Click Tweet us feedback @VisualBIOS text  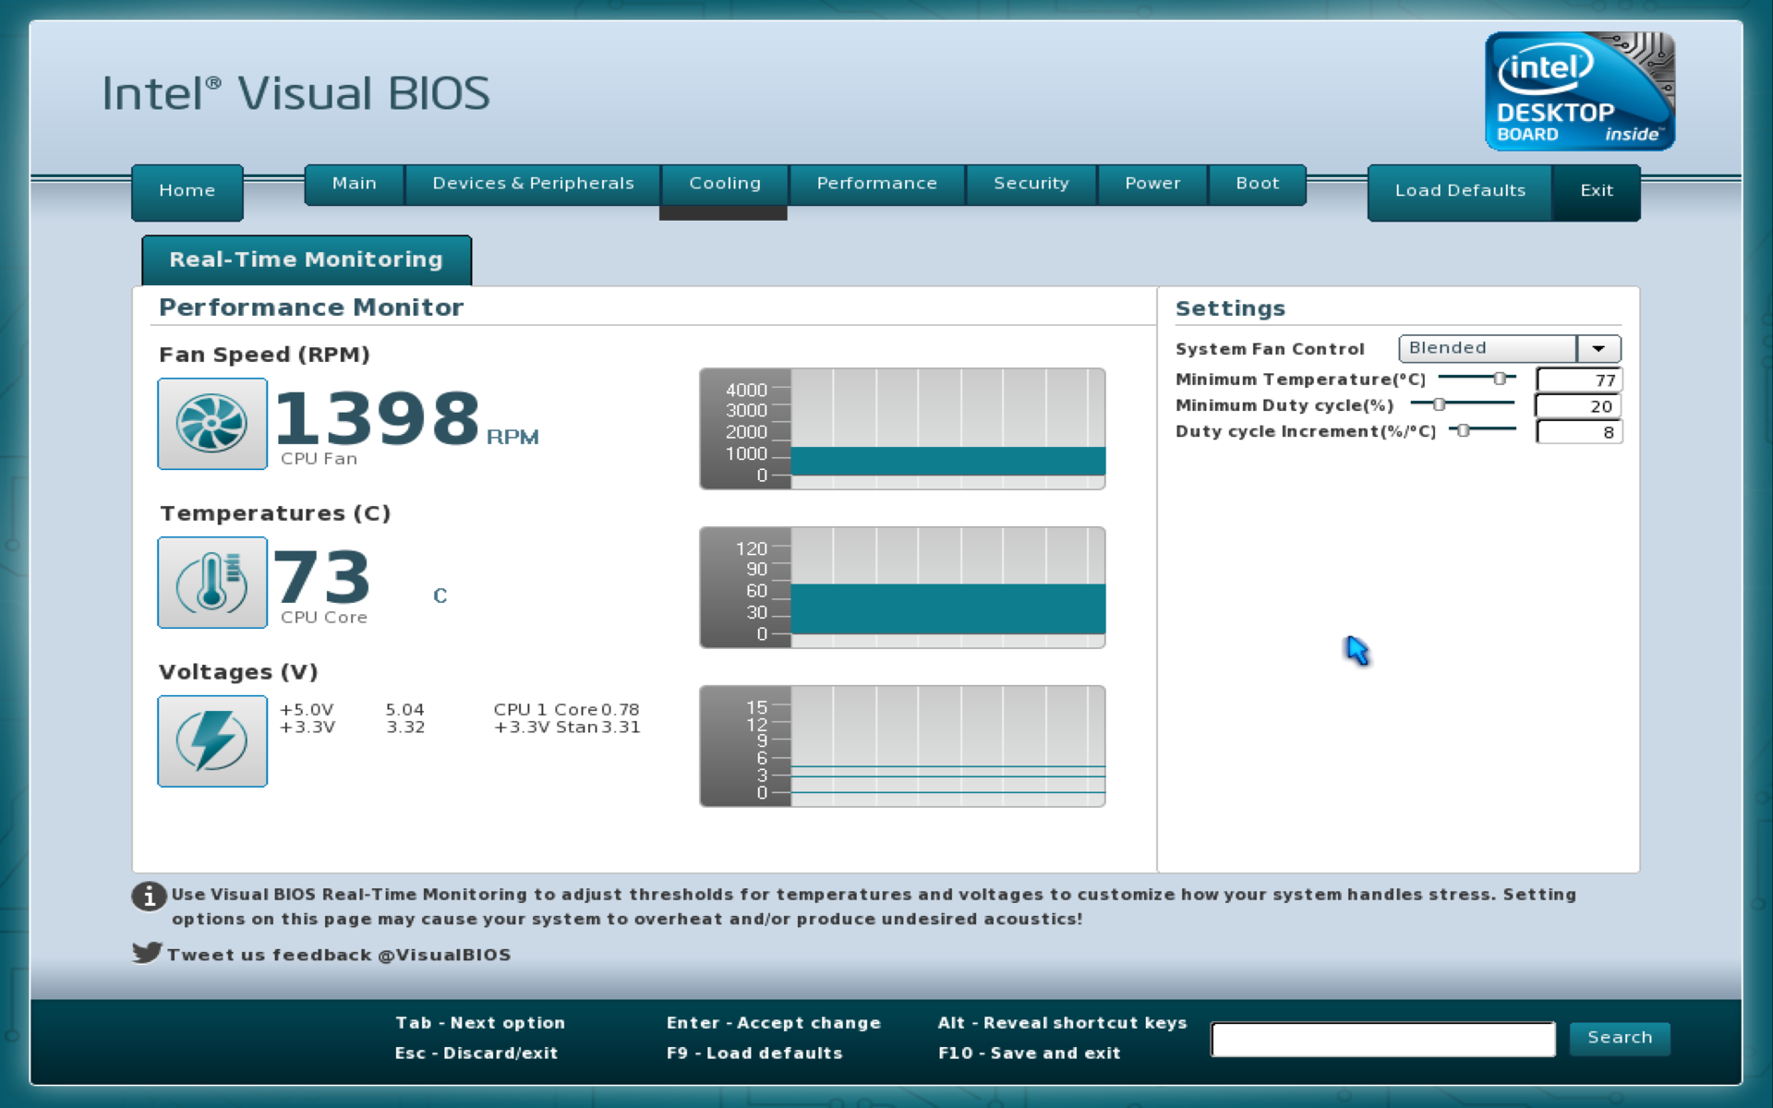[339, 955]
